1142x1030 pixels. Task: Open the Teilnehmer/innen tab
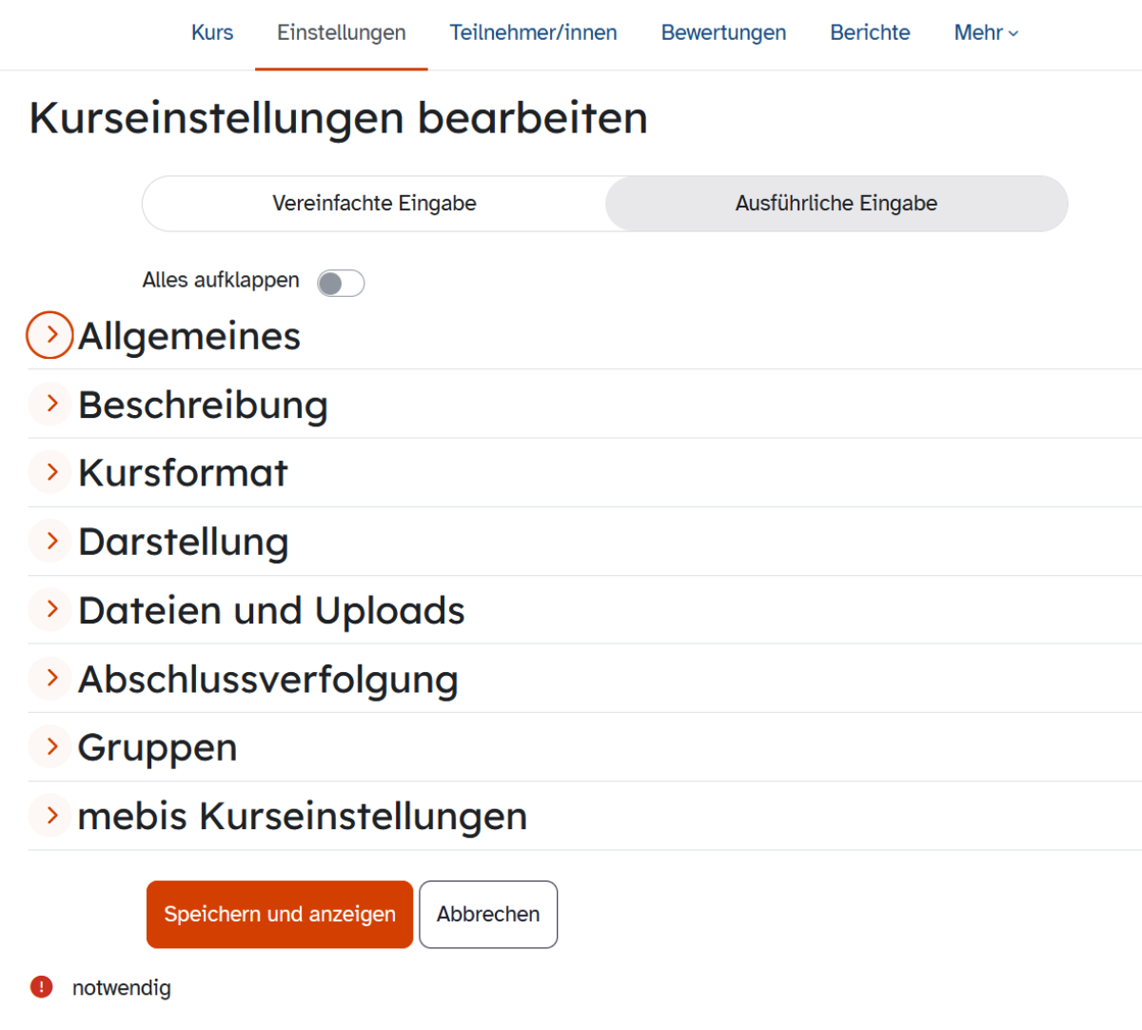coord(533,33)
